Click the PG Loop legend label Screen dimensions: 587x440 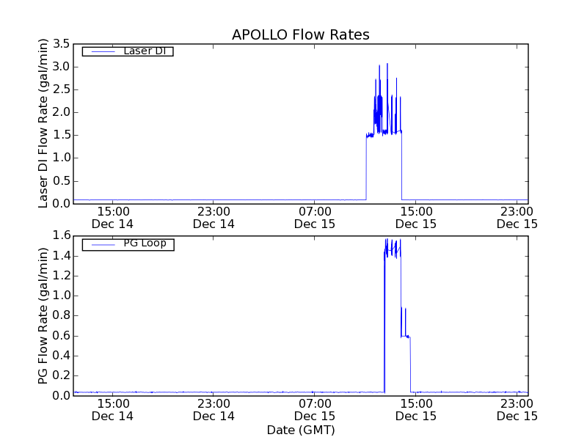pyautogui.click(x=145, y=243)
